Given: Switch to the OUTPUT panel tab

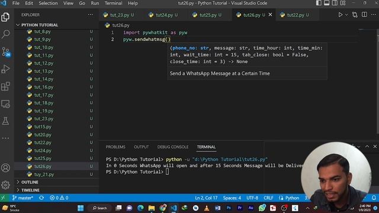Looking at the screenshot, I should (141, 147).
